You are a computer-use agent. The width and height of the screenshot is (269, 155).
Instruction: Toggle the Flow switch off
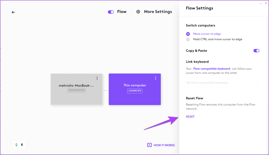(x=111, y=12)
